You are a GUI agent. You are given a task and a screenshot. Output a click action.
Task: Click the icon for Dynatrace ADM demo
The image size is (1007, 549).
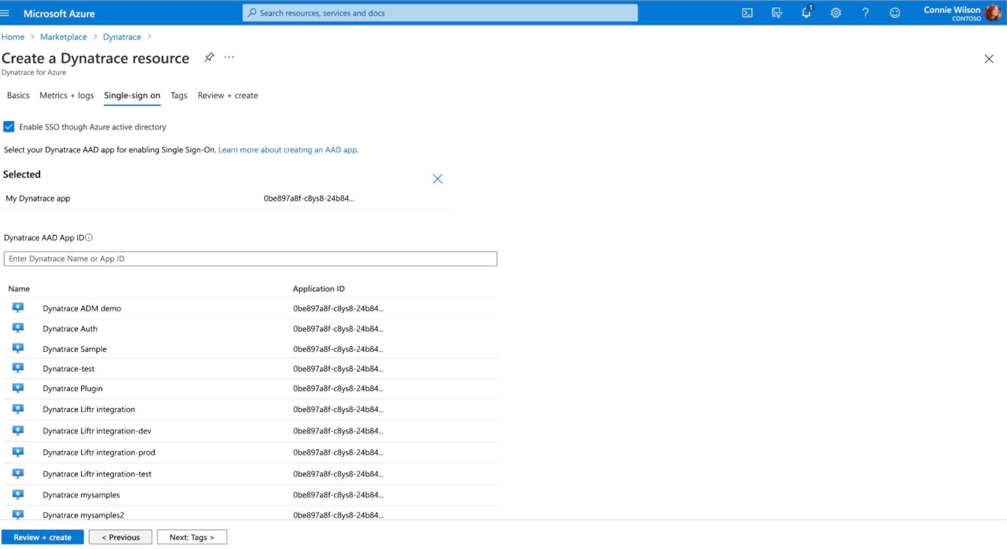[x=18, y=308]
